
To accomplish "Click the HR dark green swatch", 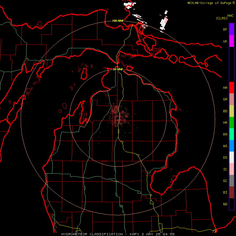I will (232, 123).
